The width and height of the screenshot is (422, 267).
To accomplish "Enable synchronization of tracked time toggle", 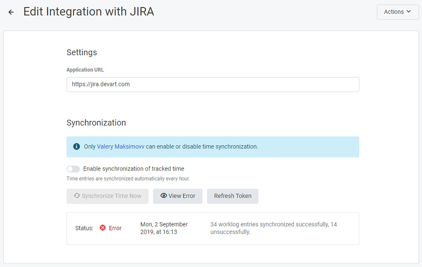I will pyautogui.click(x=73, y=169).
